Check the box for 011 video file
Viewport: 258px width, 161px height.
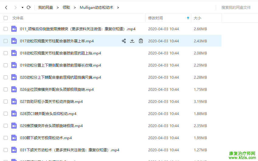[x=6, y=29]
